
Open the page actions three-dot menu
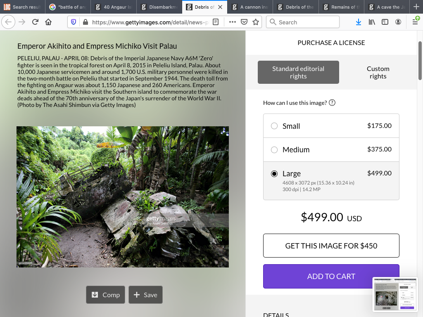tap(232, 22)
